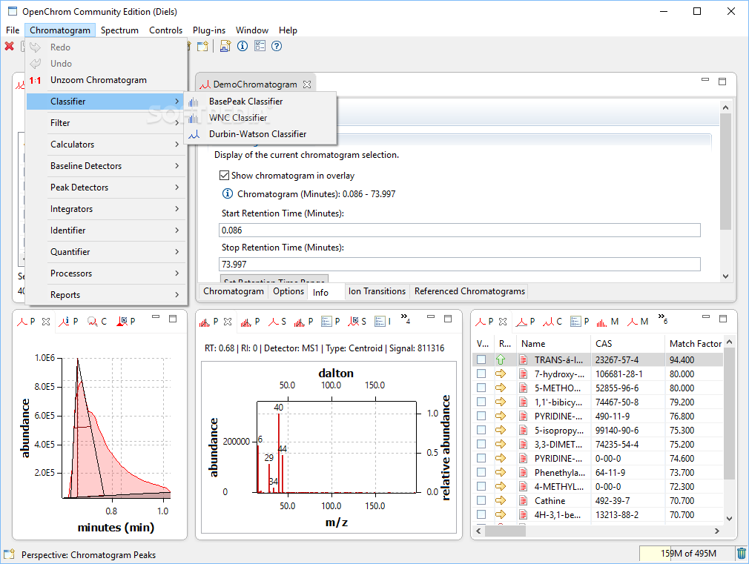Toggle Show chromatogram in overlay checkbox
Viewport: 749px width, 564px height.
pos(224,175)
